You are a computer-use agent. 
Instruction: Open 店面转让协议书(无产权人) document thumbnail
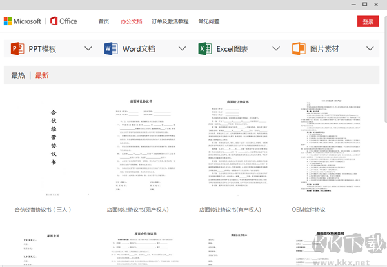tap(145, 146)
